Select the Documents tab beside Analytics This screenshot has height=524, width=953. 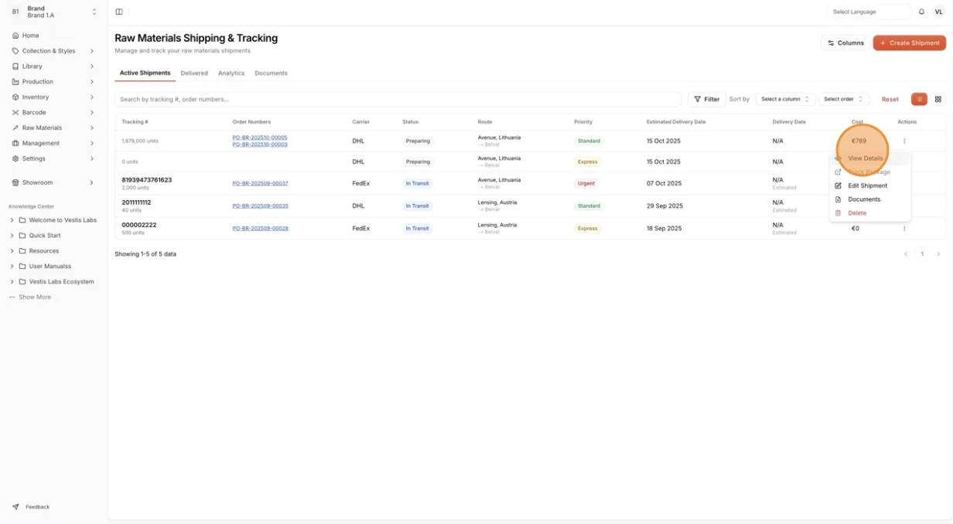click(271, 73)
